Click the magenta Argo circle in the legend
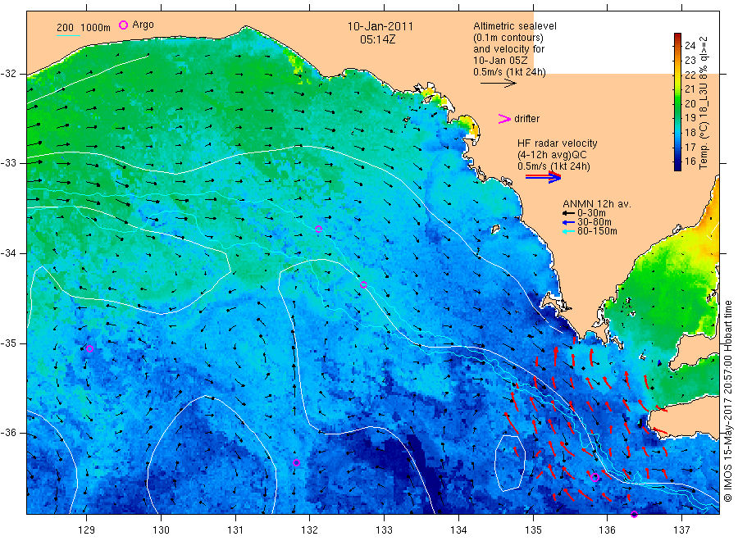738x541 pixels. coord(123,25)
